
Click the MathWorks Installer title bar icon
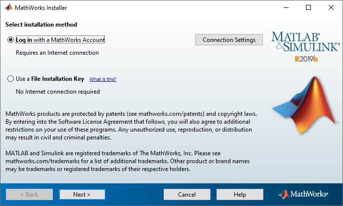[x=8, y=8]
